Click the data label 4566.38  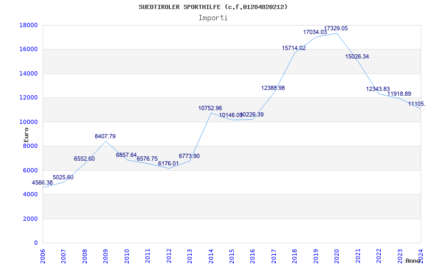(x=43, y=182)
